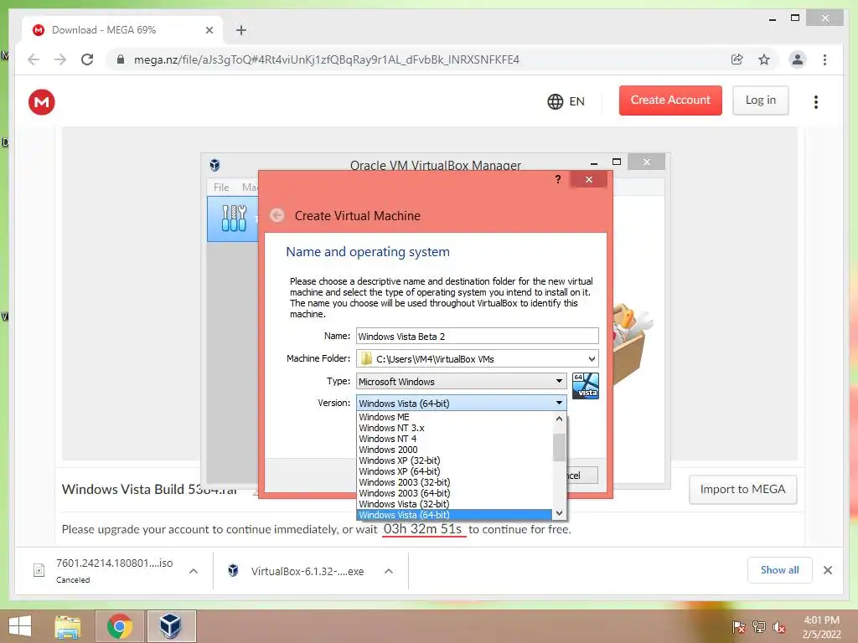The image size is (858, 643).
Task: Click the VirtualBox cube icon in the title bar
Action: click(x=215, y=165)
